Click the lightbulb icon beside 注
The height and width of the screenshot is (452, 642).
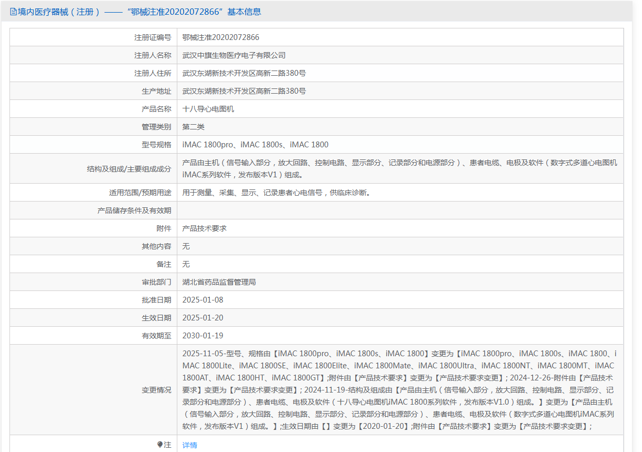click(160, 445)
